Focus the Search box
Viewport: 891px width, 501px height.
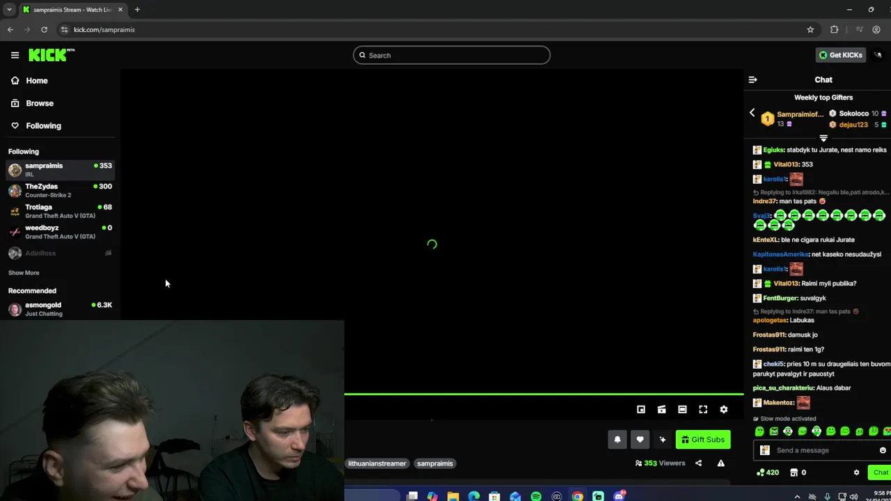tap(452, 55)
